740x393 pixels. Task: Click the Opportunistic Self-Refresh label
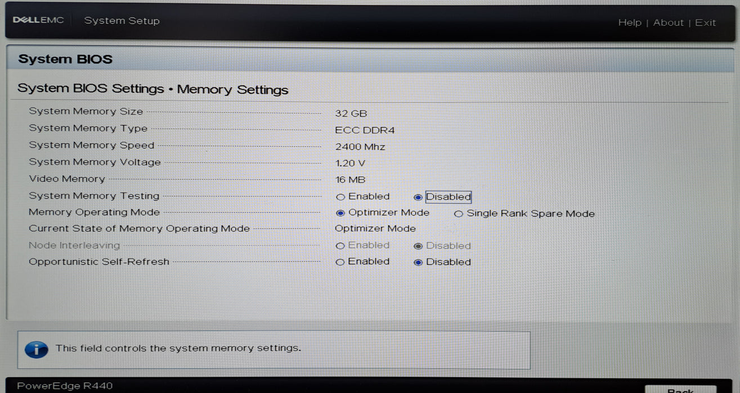[x=99, y=262]
